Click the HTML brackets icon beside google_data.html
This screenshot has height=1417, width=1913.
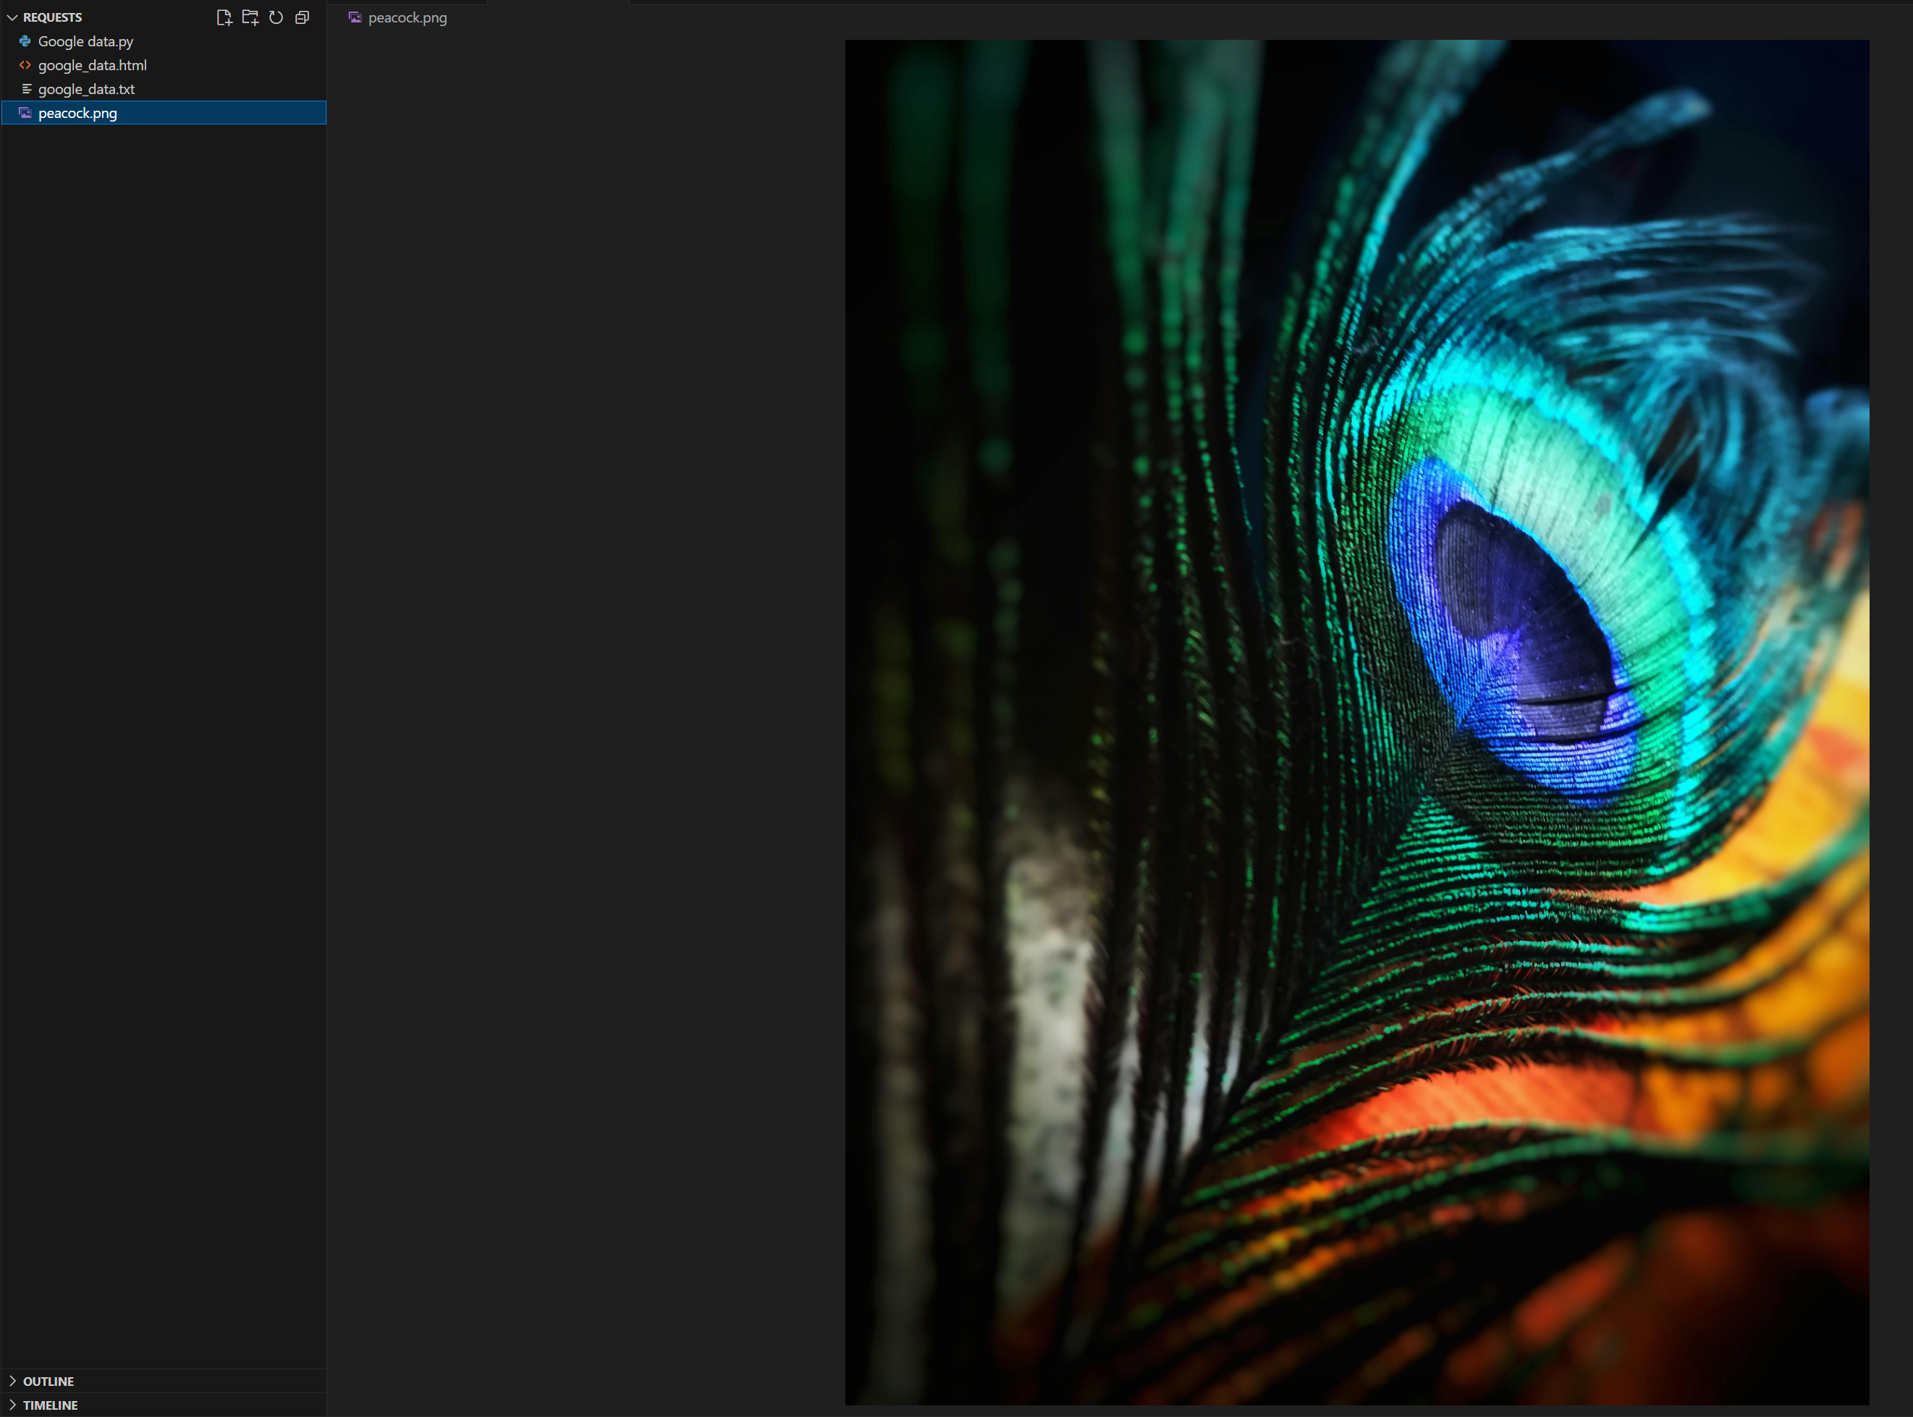point(25,65)
